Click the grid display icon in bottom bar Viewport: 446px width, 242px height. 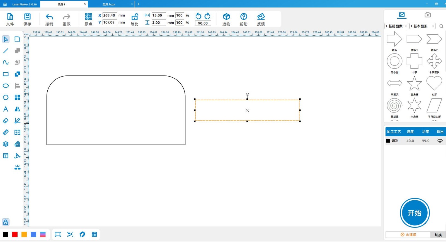(x=94, y=234)
